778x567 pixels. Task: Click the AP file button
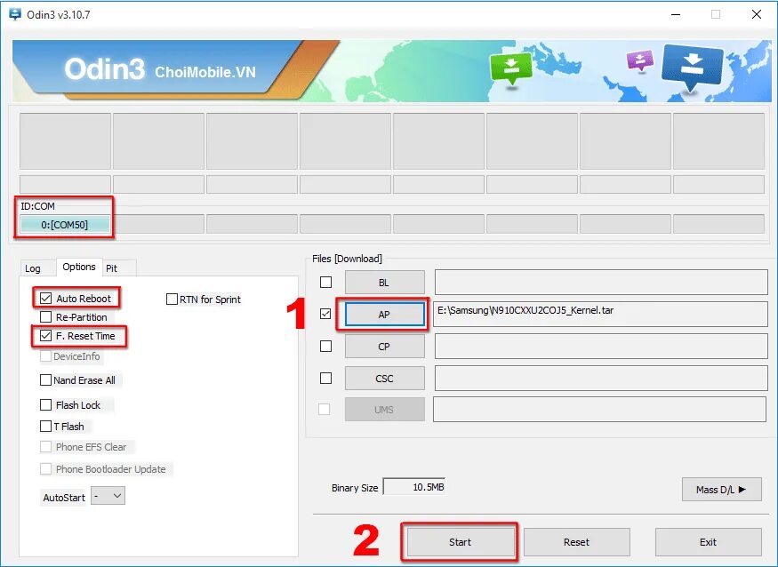coord(384,314)
